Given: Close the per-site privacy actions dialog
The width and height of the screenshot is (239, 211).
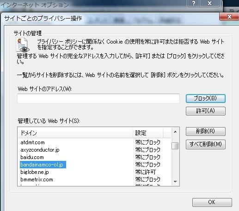Looking at the screenshot, I should tap(229, 17).
